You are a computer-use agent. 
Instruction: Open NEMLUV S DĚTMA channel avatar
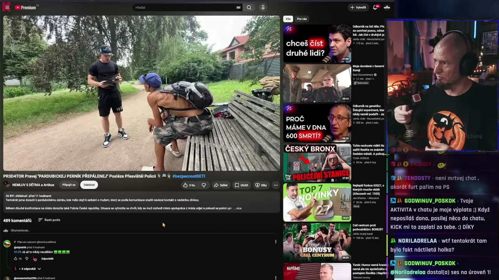(7, 185)
